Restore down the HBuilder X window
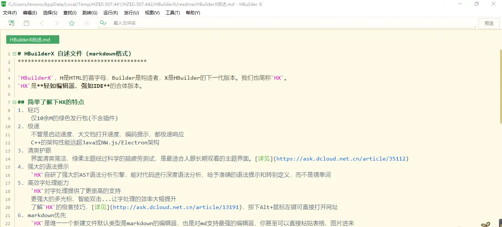This screenshot has height=227, width=502. point(477,4)
